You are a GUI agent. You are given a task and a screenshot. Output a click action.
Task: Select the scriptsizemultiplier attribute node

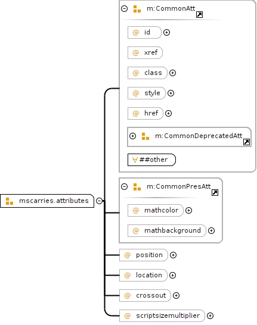[x=162, y=315]
